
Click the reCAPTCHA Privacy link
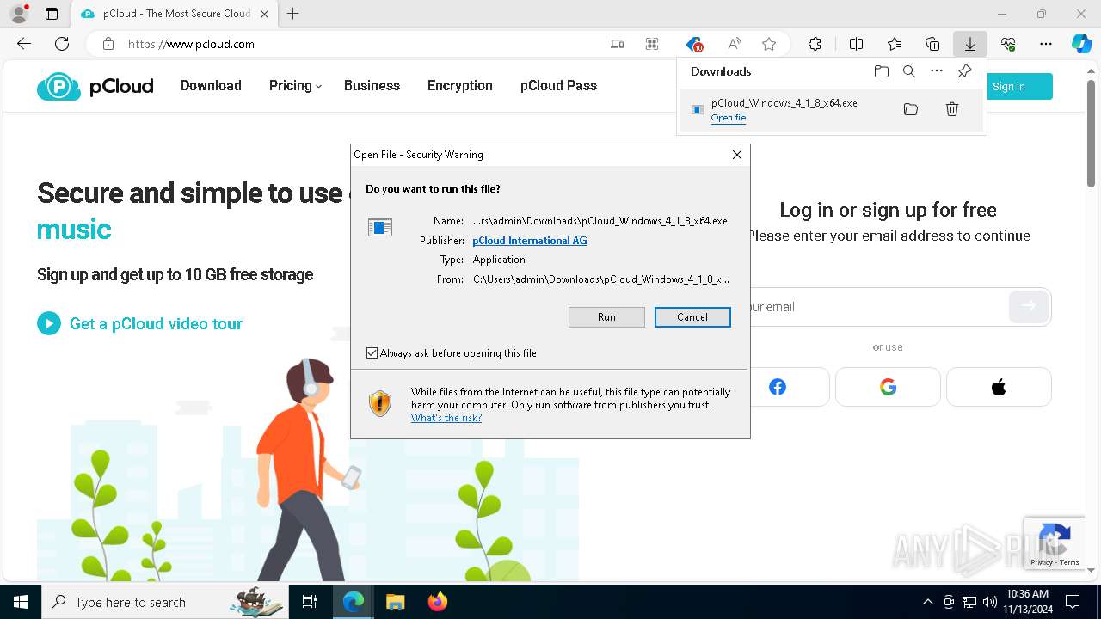1041,562
